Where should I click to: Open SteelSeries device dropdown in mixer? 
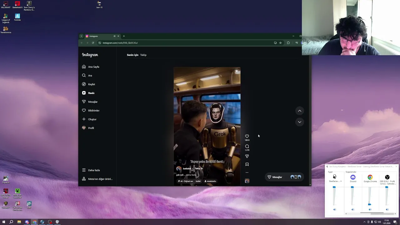tap(335, 181)
